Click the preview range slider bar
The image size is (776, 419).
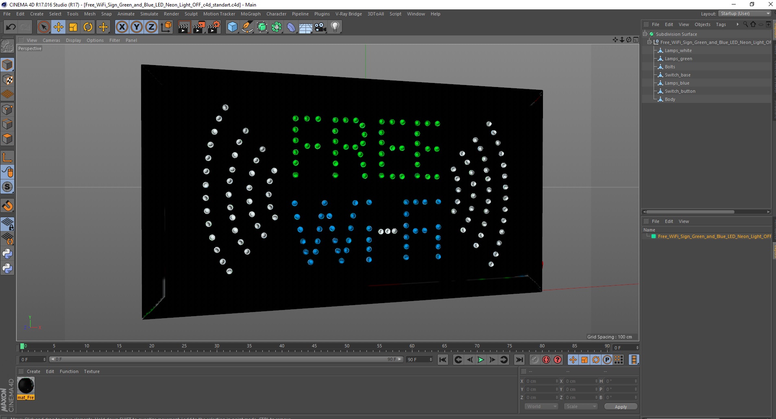[x=226, y=359]
